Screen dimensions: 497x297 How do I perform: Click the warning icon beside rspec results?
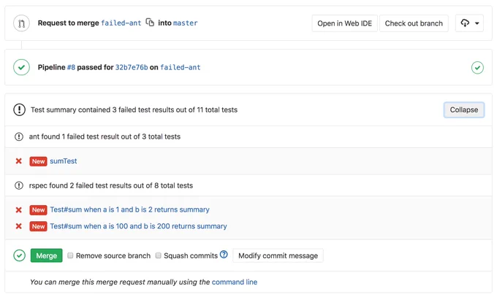tap(19, 185)
